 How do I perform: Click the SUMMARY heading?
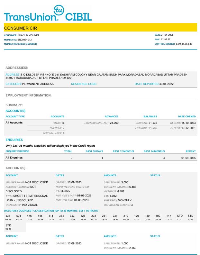tap(14, 105)
